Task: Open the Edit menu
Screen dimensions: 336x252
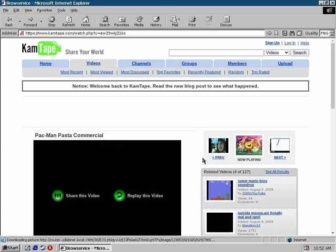Action: pos(16,10)
